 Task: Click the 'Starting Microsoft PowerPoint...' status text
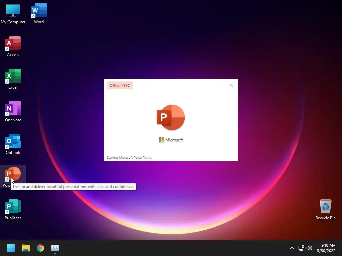tap(130, 157)
